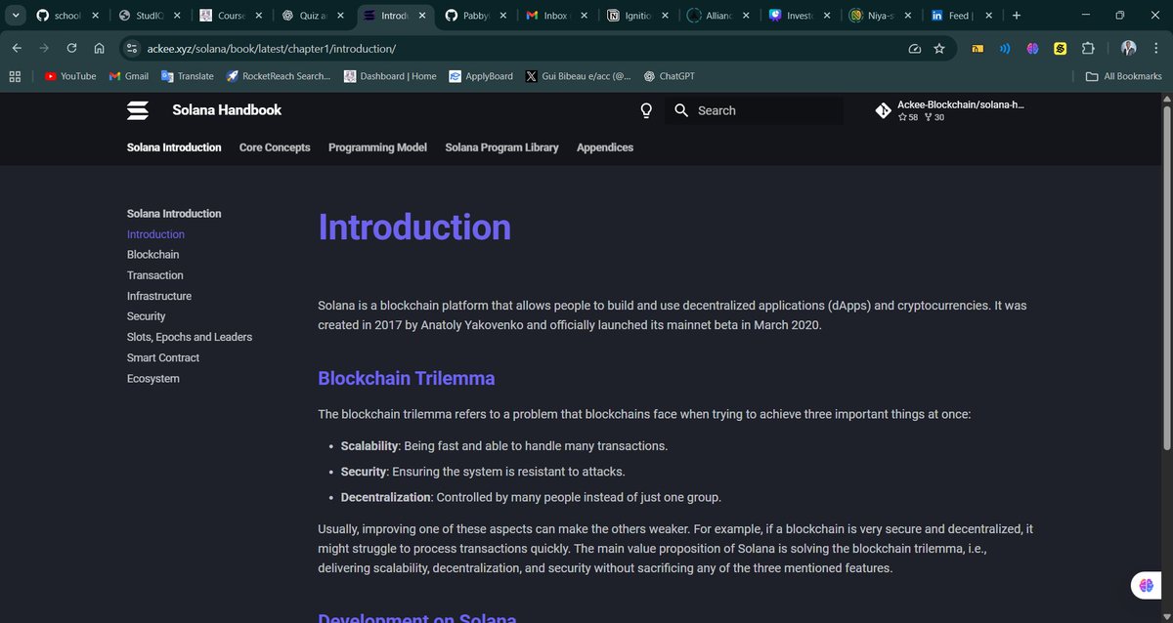Image resolution: width=1173 pixels, height=623 pixels.
Task: Open Infrastructure in the sidebar
Action: [159, 296]
